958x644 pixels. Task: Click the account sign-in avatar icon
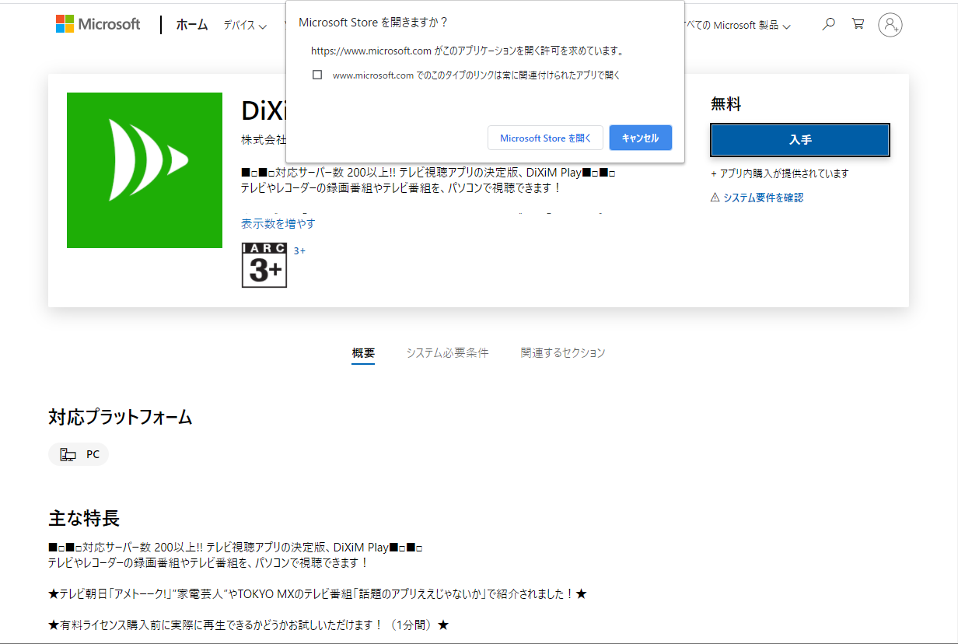click(890, 25)
